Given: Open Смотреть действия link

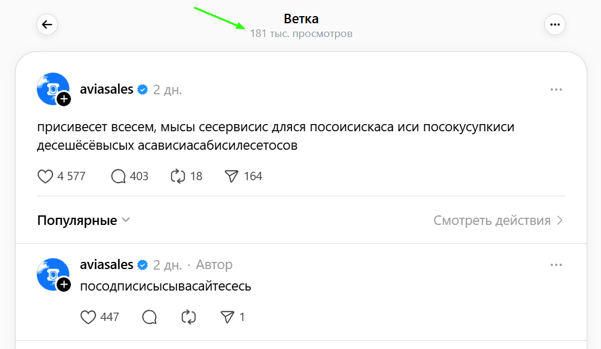Looking at the screenshot, I should click(x=498, y=221).
